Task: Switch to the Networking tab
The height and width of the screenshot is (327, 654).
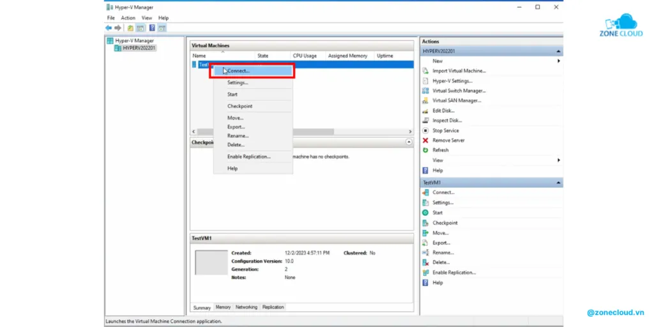Action: [x=247, y=307]
